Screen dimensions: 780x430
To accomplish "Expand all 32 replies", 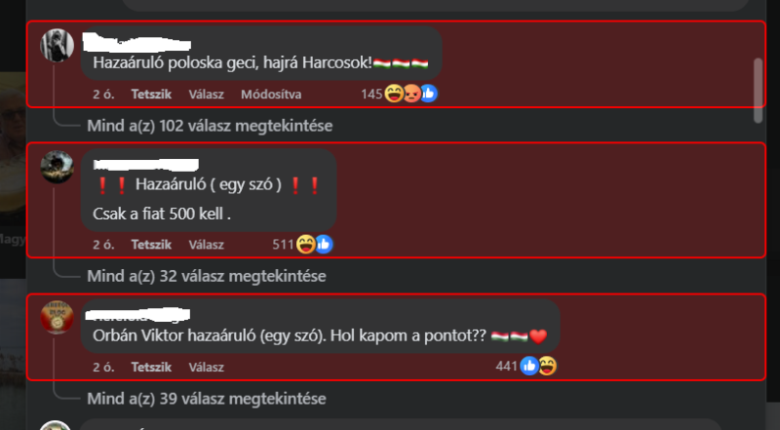I will click(207, 276).
